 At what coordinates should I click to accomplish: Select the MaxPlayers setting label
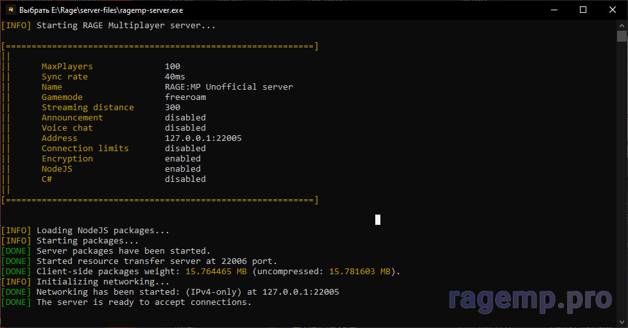(67, 67)
